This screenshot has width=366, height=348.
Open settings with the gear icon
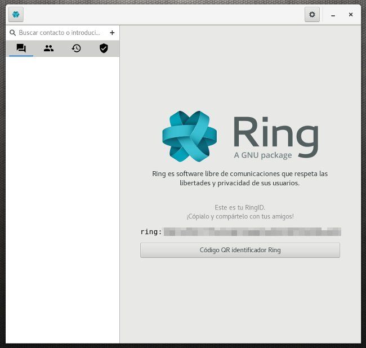pyautogui.click(x=312, y=15)
